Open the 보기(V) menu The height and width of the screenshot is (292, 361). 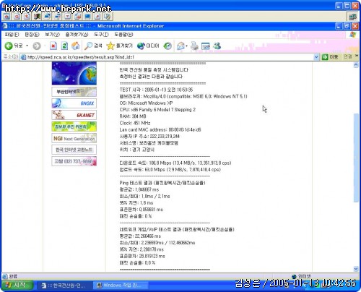pyautogui.click(x=52, y=35)
